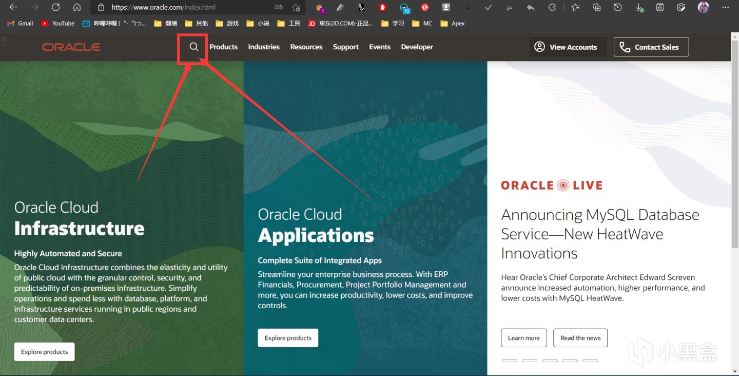Image resolution: width=739 pixels, height=376 pixels.
Task: Click "Complete Suite of Integrated Apps" subheading
Action: point(320,260)
